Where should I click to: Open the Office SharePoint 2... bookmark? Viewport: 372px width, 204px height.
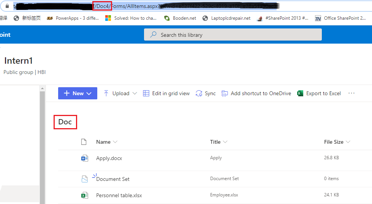tap(340, 18)
